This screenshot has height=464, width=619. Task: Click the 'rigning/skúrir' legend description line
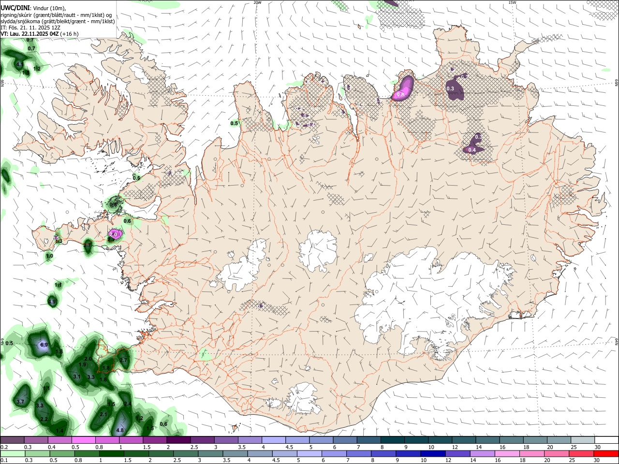56,15
